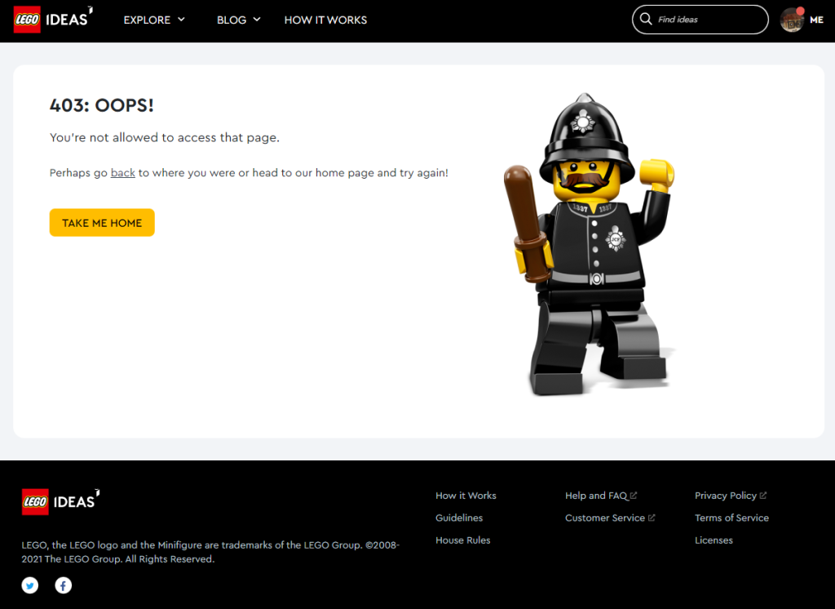This screenshot has width=835, height=609.
Task: Focus the Find ideas search field
Action: pyautogui.click(x=700, y=20)
